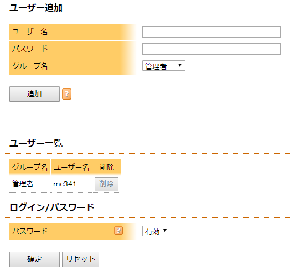This screenshot has width=290, height=271.
Task: Focus the パスワード input in ユーザー追加
Action: tap(211, 49)
